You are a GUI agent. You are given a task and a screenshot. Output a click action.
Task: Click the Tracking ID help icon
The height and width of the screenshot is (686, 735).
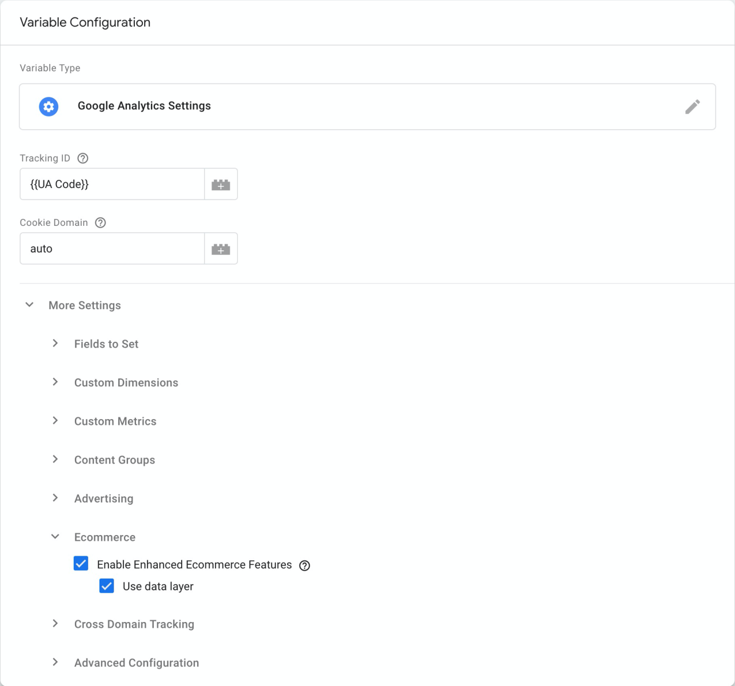83,158
